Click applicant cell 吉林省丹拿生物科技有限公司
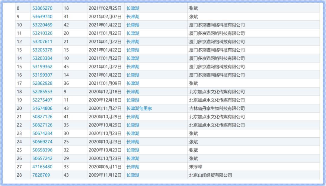This screenshot has height=186, width=326. (x=217, y=108)
